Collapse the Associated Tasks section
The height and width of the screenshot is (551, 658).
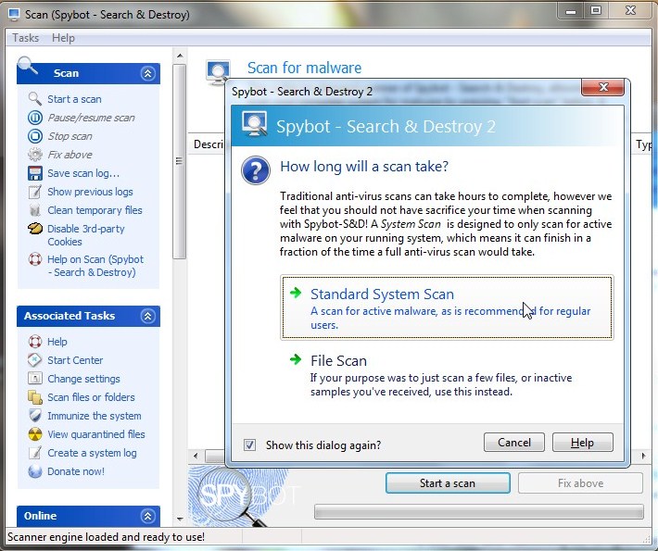[x=147, y=316]
